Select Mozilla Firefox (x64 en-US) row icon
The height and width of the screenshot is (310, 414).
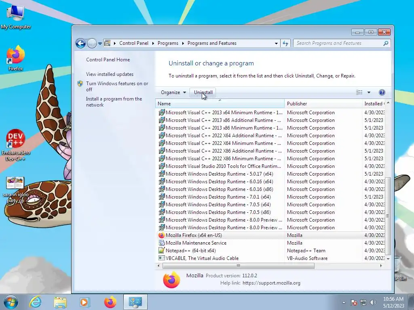pos(161,235)
